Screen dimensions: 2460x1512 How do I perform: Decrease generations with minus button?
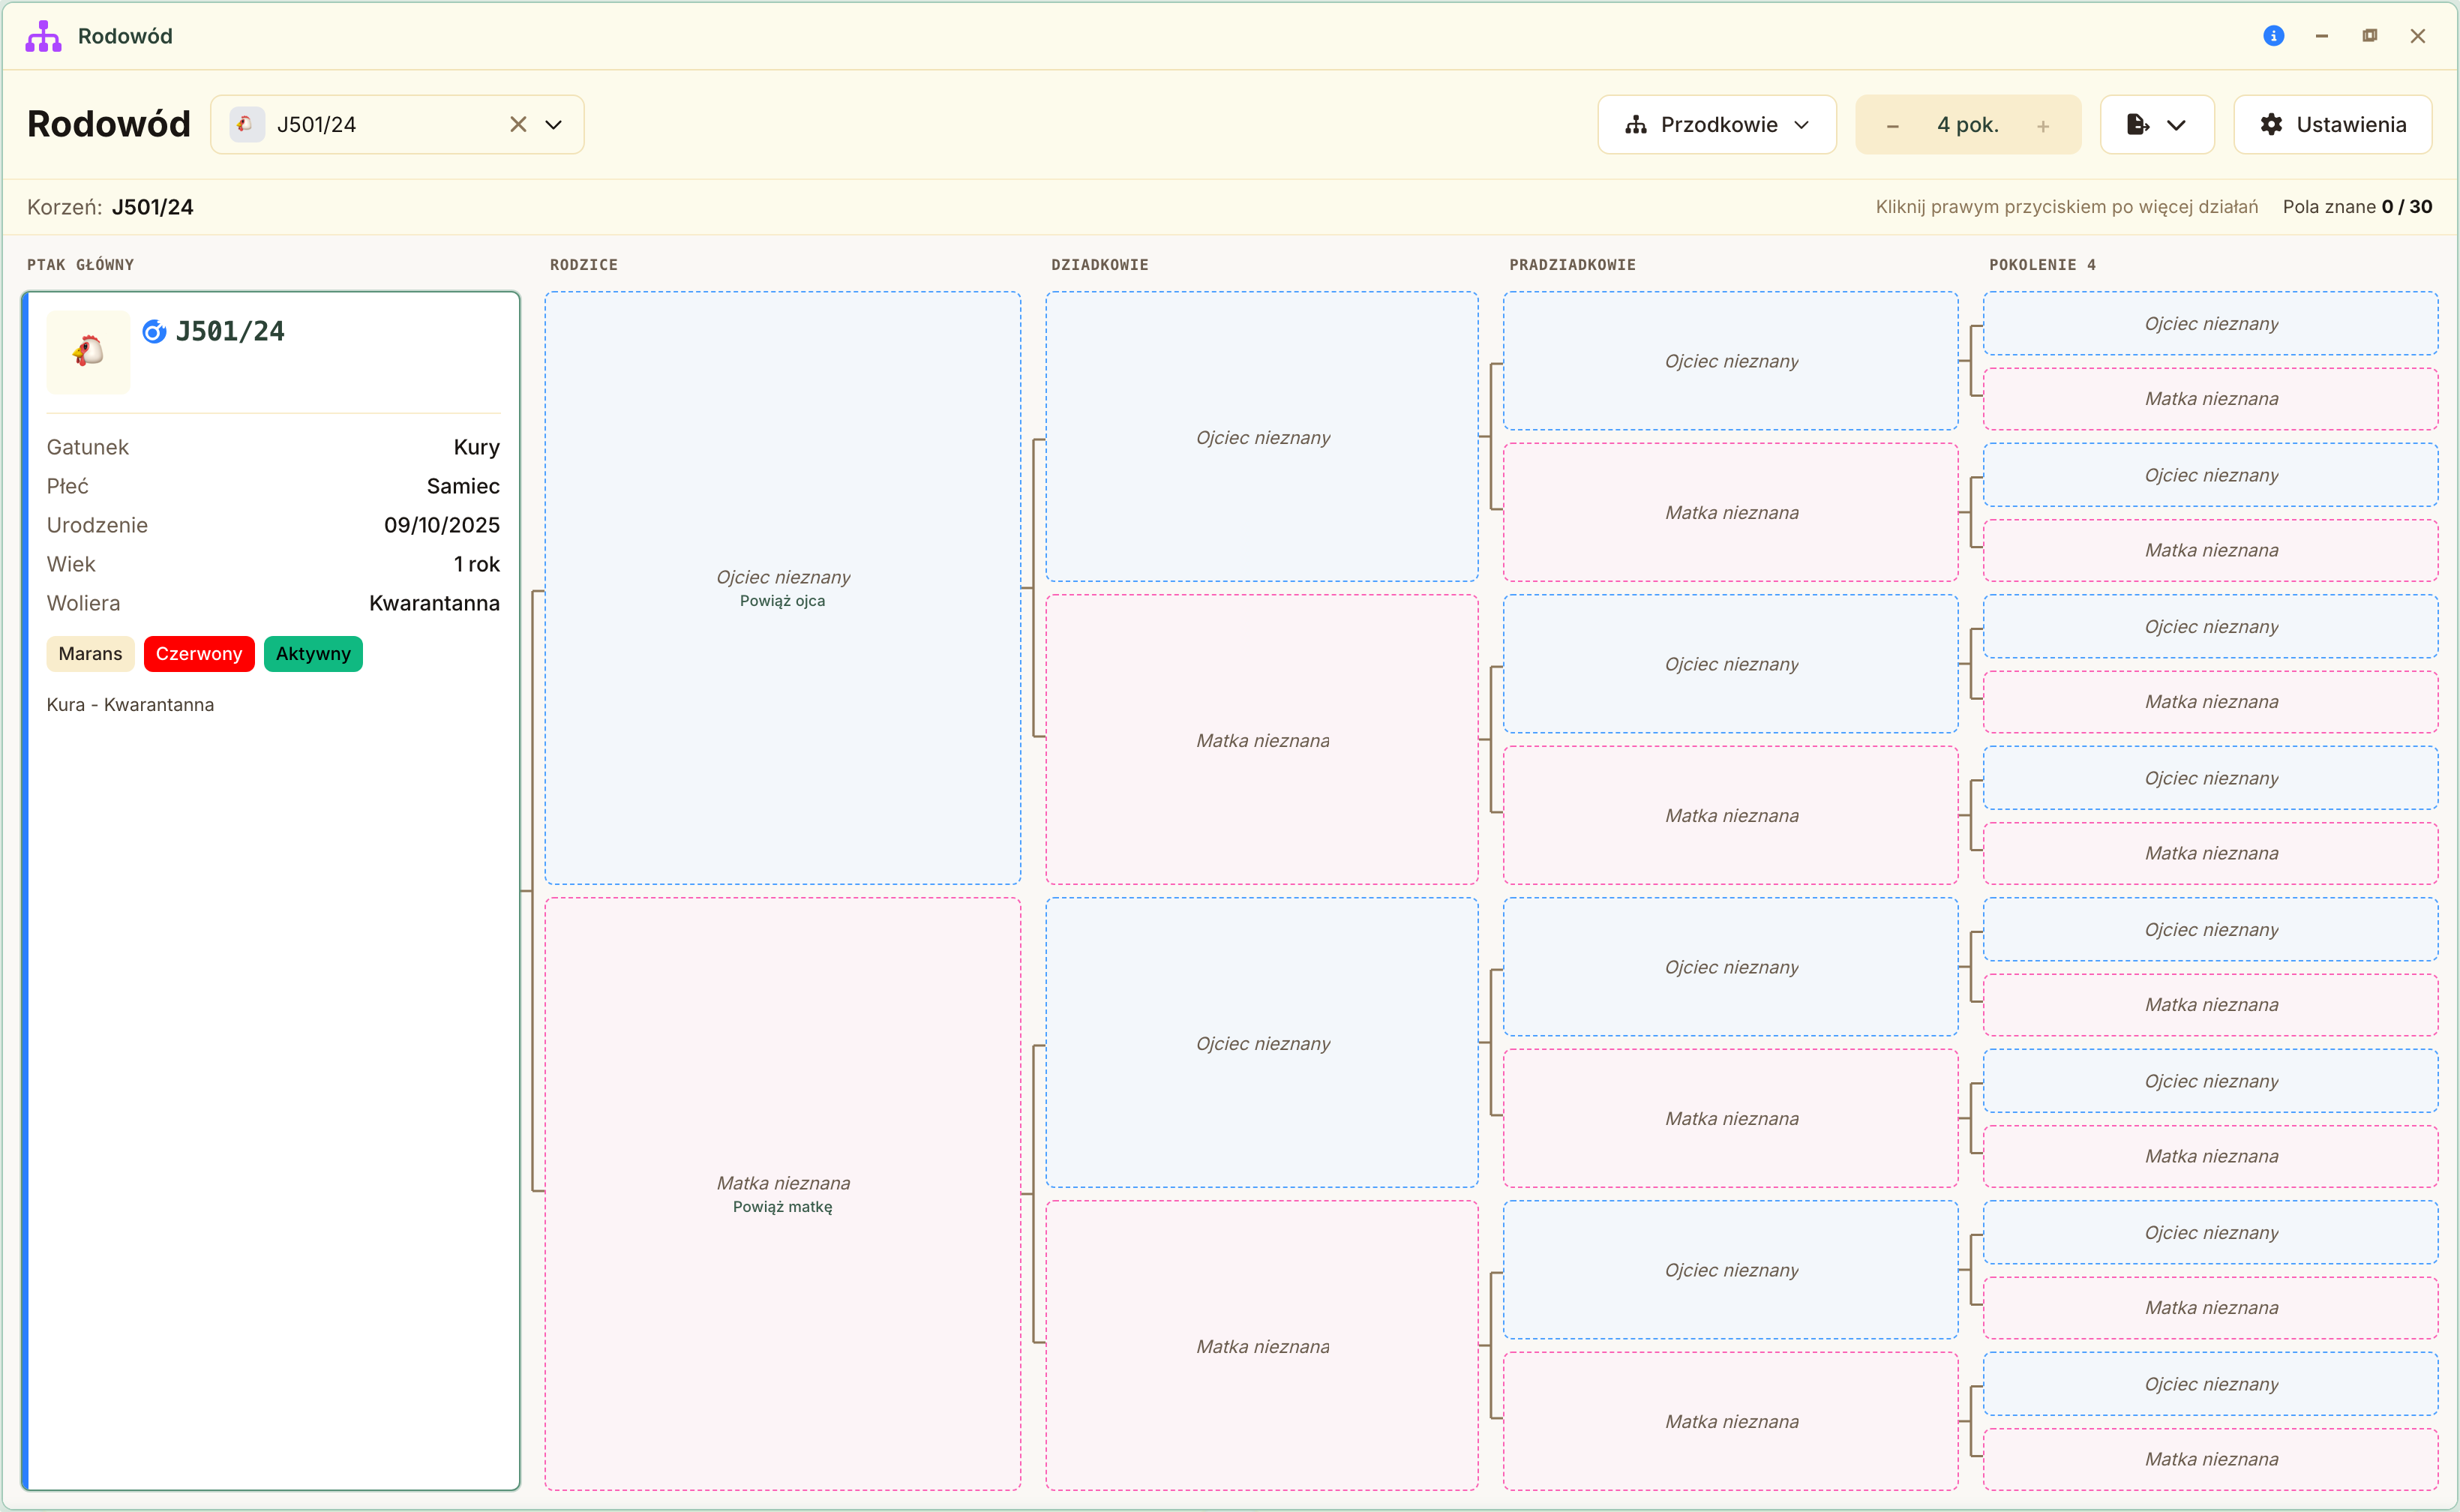(x=1892, y=126)
